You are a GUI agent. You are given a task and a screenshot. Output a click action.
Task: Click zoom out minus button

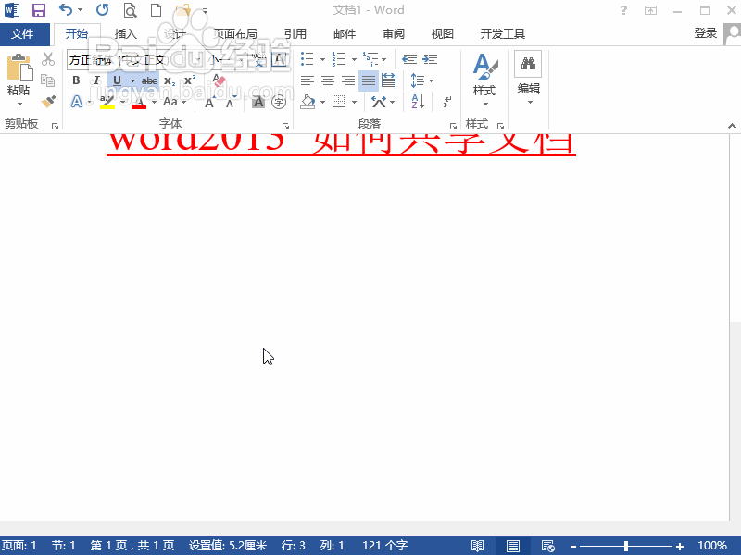tap(573, 547)
